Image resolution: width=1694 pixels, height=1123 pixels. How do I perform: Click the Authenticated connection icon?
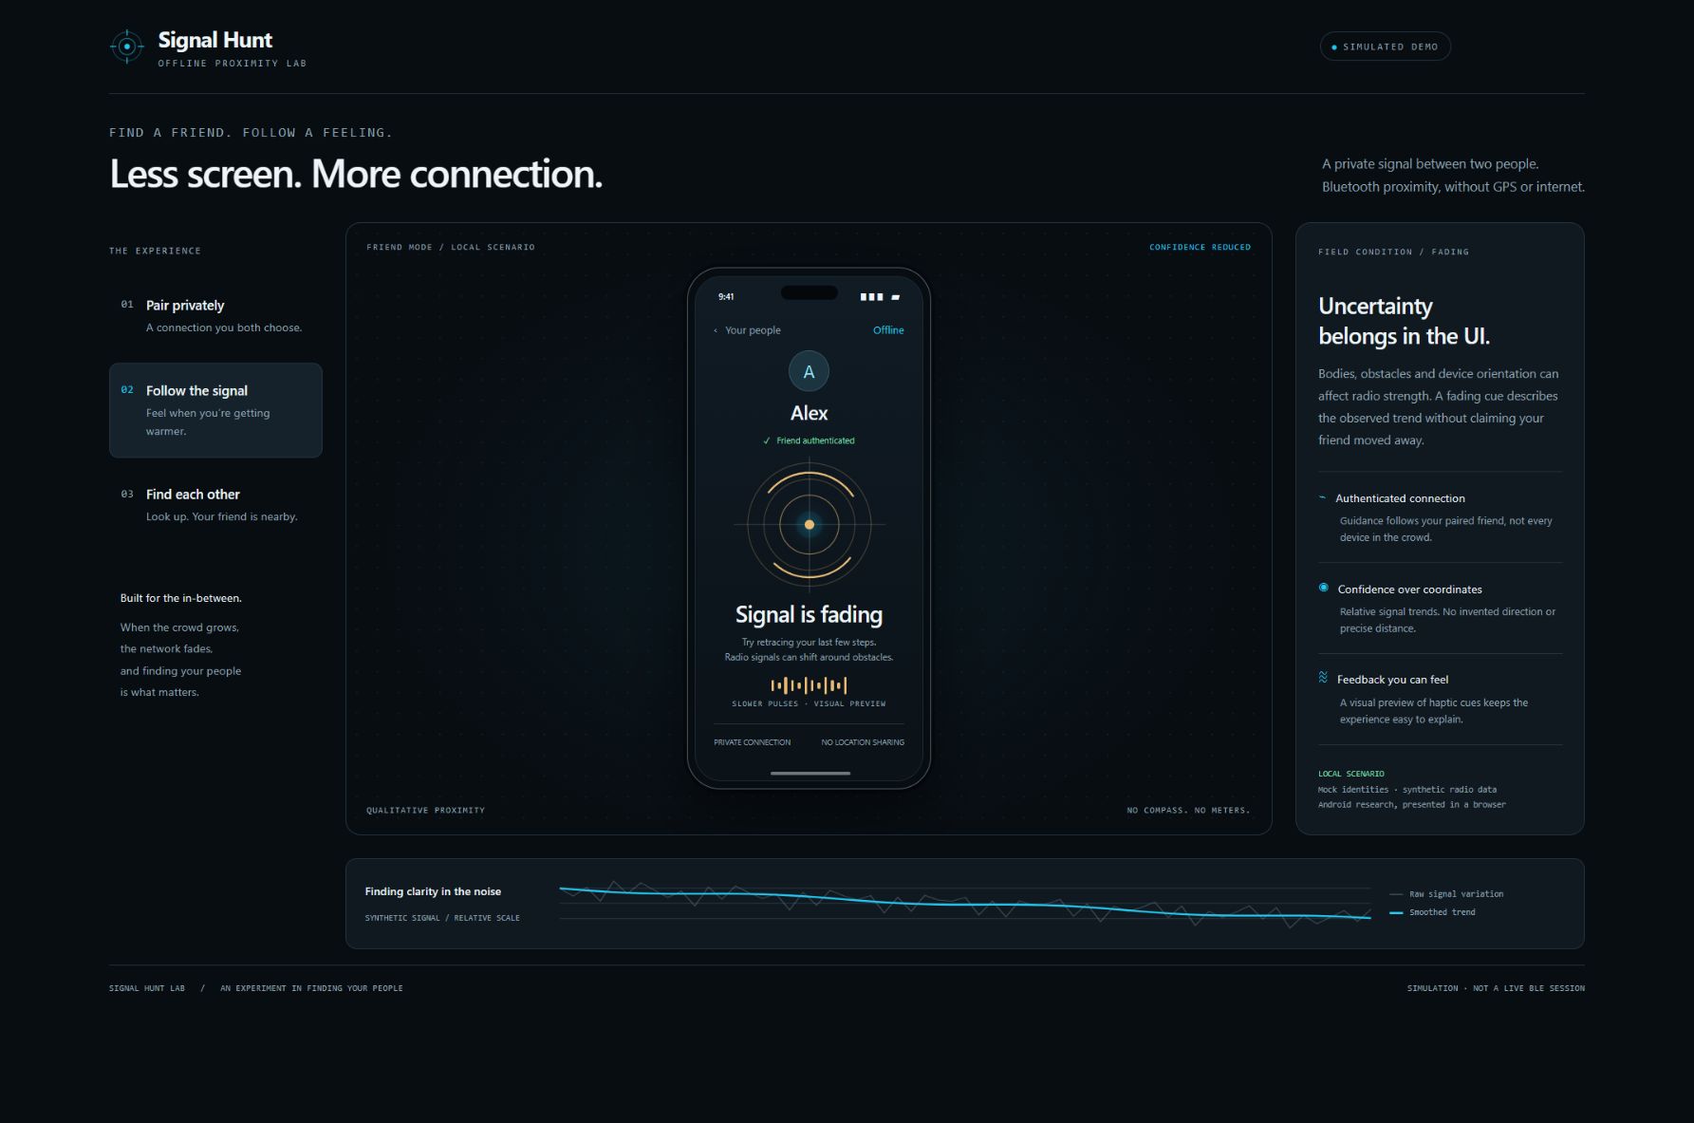pos(1323,497)
